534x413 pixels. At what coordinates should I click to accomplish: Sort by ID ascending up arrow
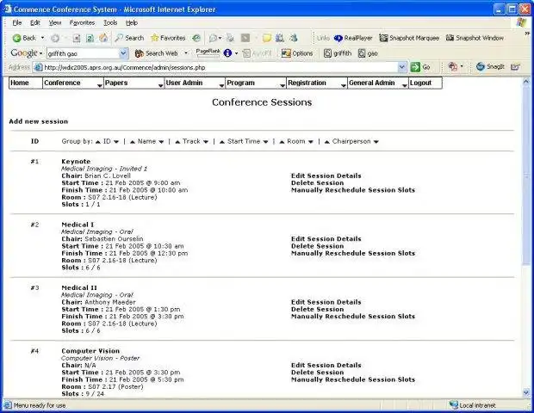(98, 142)
